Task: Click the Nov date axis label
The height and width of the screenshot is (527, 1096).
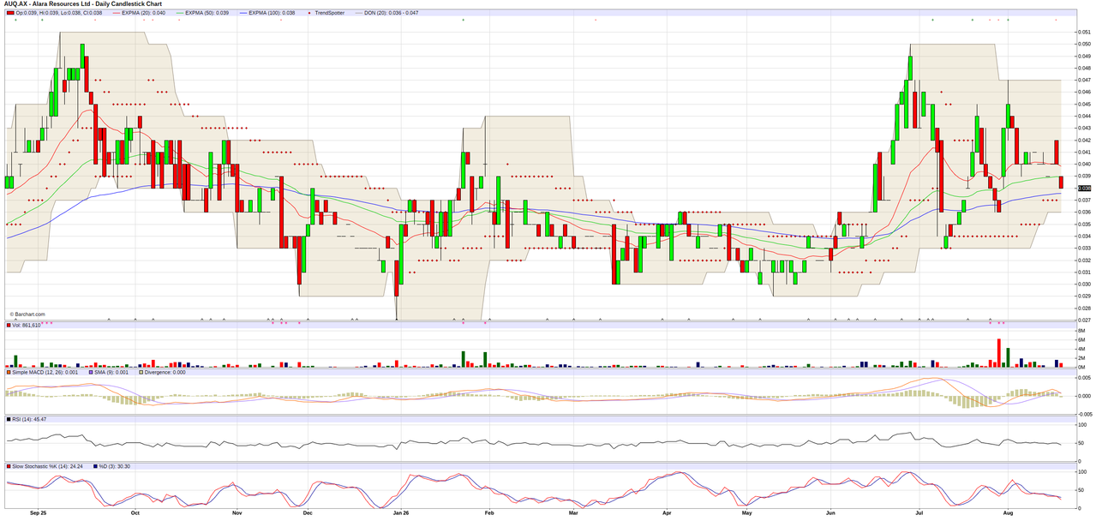Action: [237, 514]
